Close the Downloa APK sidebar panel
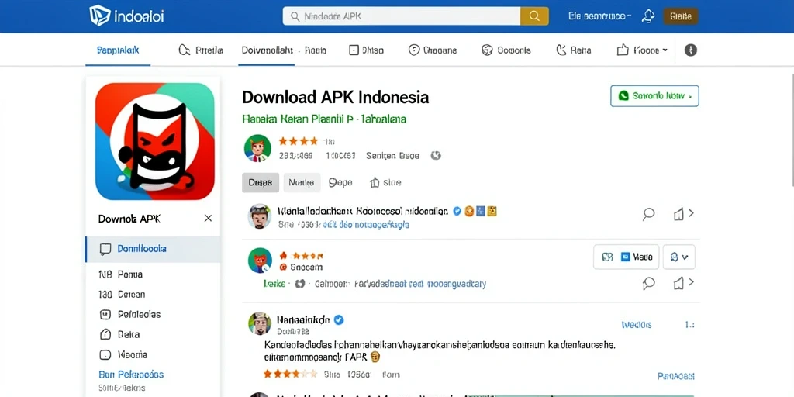794x397 pixels. pyautogui.click(x=208, y=218)
